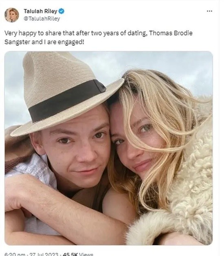Open the engagement selfie photo

(x=109, y=148)
